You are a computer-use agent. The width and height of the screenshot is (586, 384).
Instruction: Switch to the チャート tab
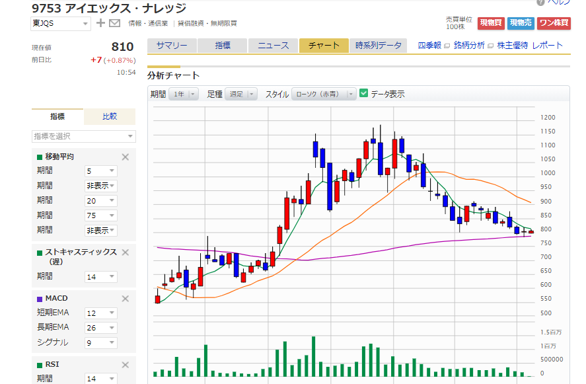(x=323, y=46)
